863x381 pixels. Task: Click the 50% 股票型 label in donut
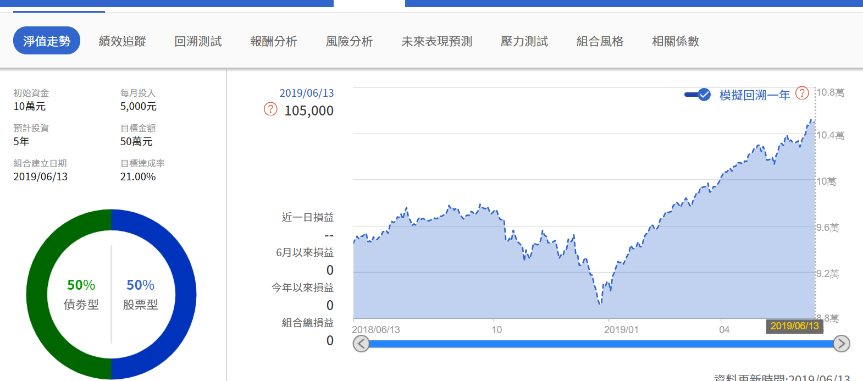click(140, 294)
